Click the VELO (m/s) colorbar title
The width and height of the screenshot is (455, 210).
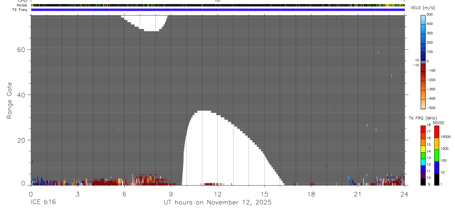tap(422, 8)
